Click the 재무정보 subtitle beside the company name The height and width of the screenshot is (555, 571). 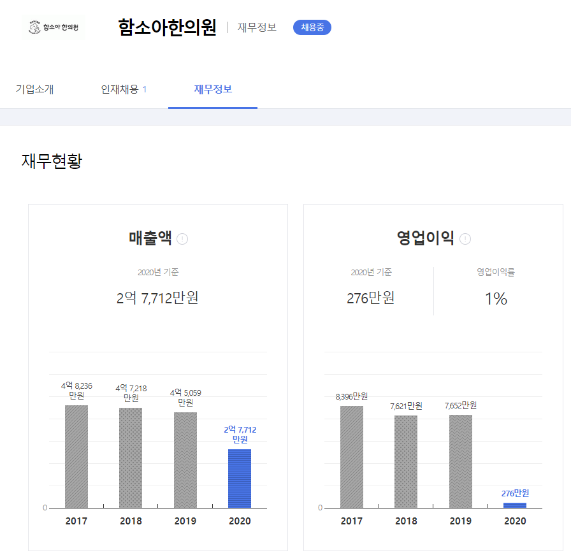pyautogui.click(x=257, y=27)
